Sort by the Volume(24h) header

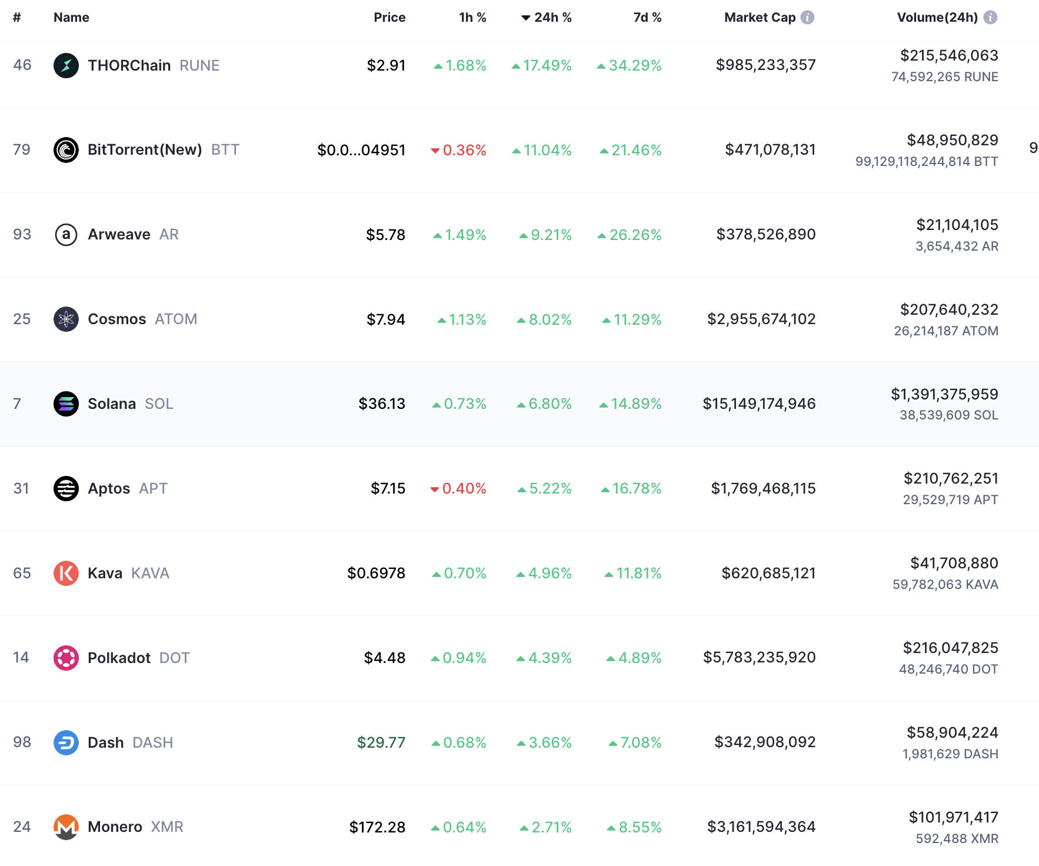pos(937,18)
